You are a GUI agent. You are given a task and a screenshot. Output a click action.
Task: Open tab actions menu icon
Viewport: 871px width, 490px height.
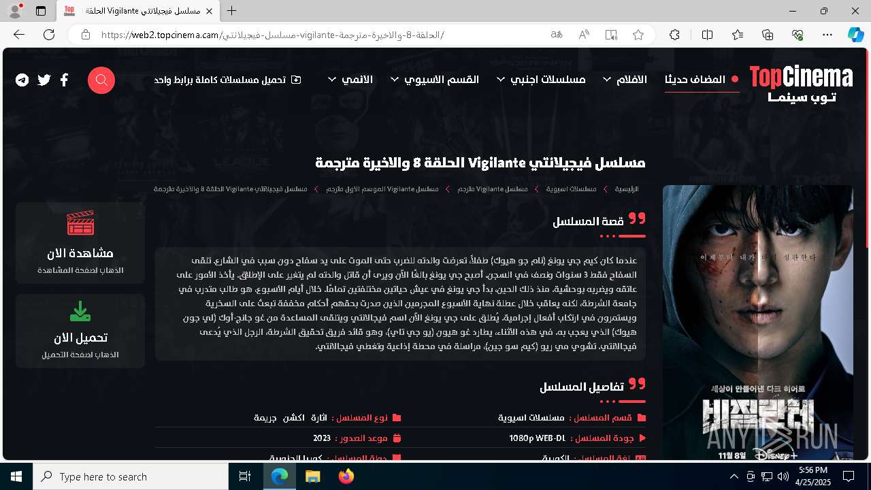41,11
